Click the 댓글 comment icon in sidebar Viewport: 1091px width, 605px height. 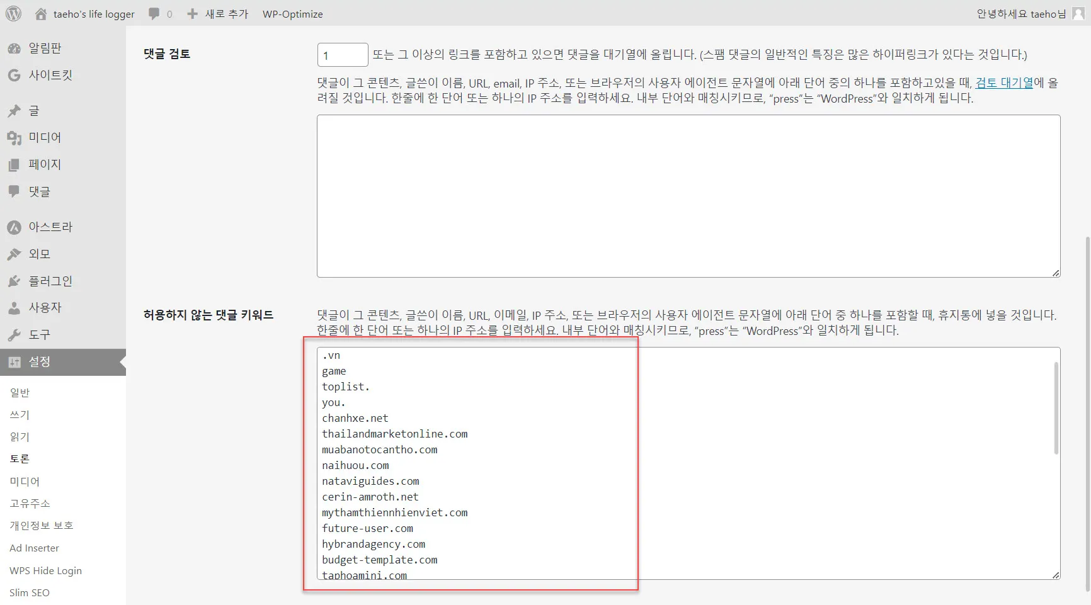(14, 191)
